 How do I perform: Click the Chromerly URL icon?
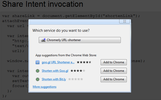tap(43, 40)
